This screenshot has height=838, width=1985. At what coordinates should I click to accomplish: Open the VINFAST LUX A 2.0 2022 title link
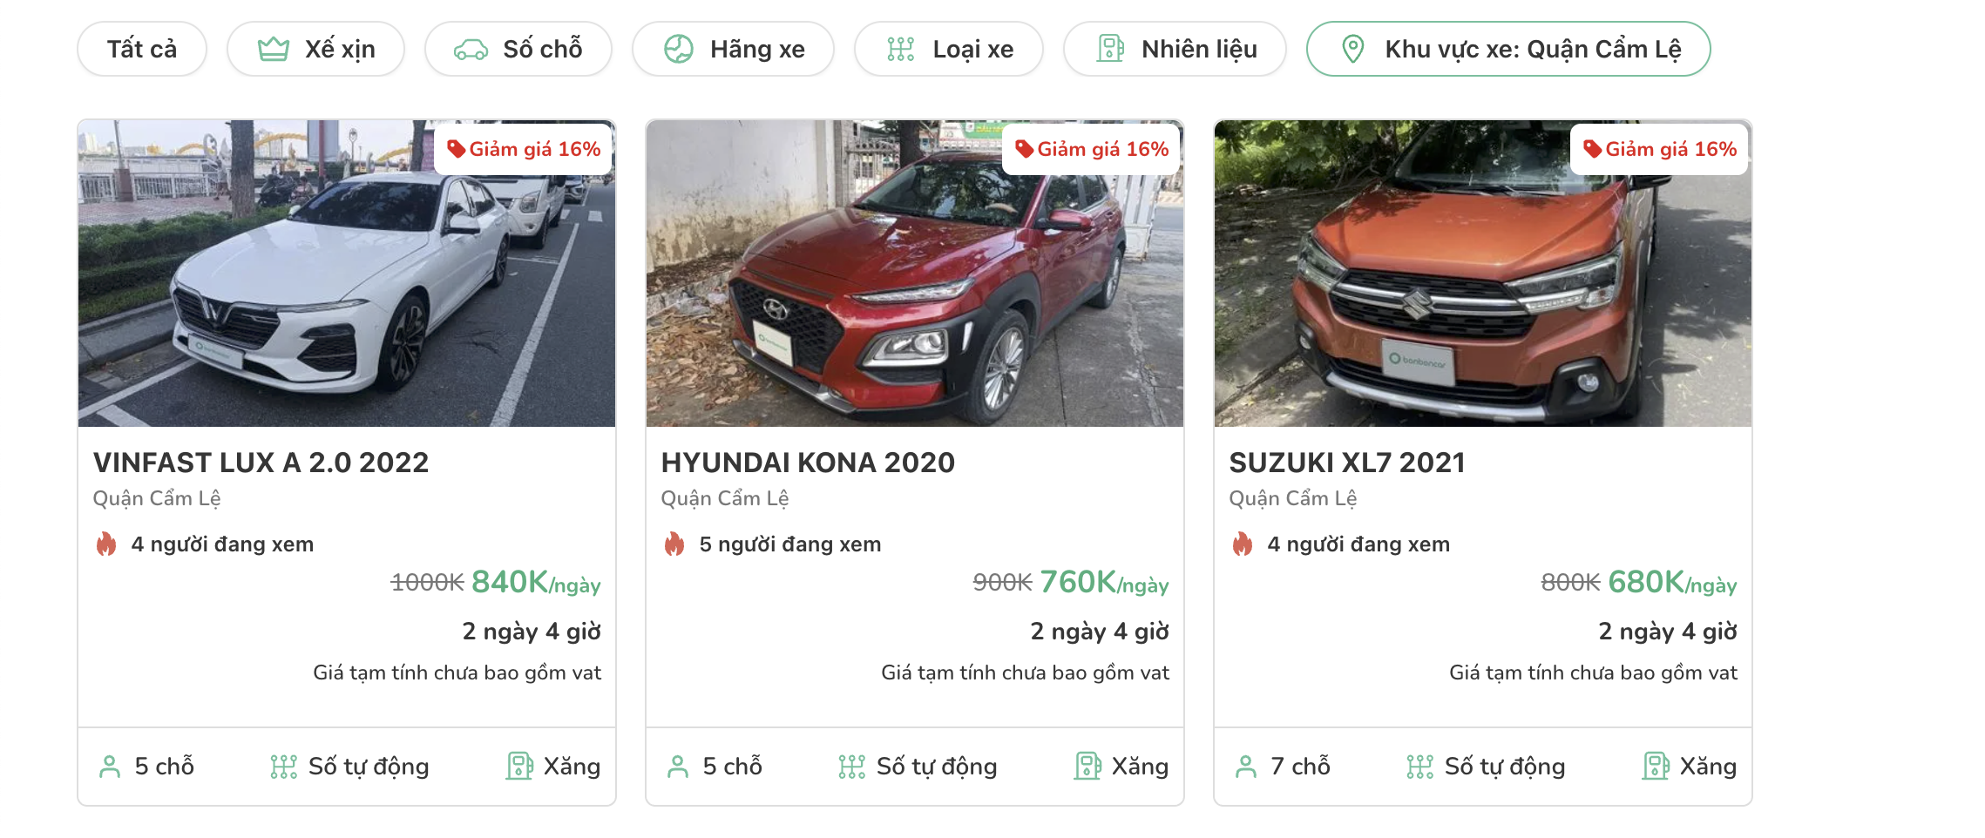261,463
